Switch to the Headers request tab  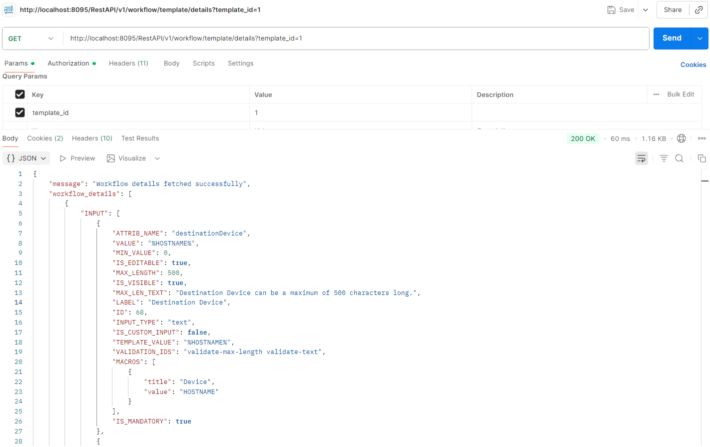pos(128,63)
